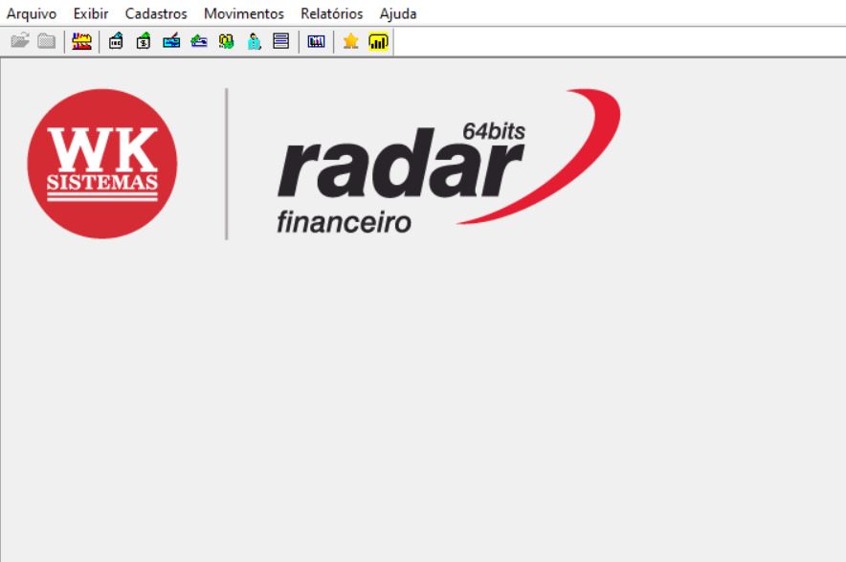Click the grayed closed-folder toolbar icon

[x=47, y=41]
